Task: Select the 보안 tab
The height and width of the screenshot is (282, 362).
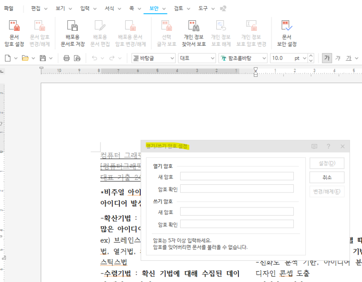Action: [x=154, y=9]
